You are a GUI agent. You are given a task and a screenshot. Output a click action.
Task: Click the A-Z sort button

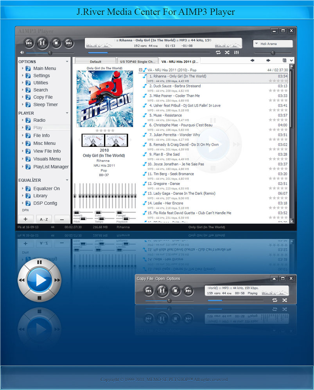(44, 219)
